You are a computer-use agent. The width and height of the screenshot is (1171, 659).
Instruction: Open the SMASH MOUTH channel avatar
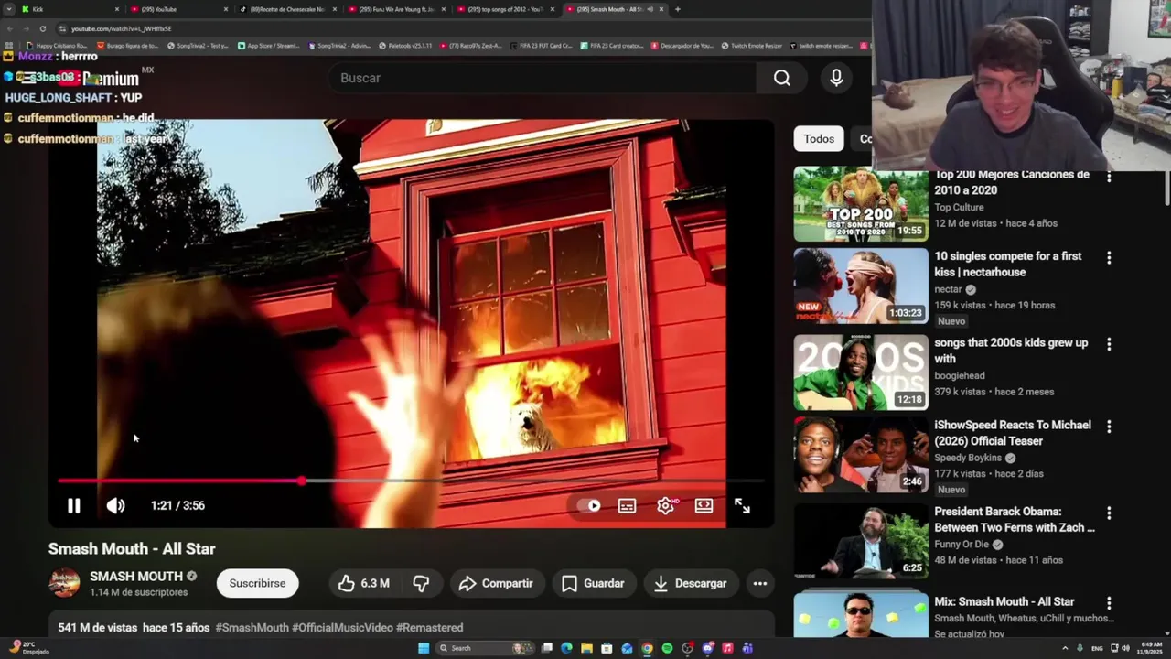[64, 583]
